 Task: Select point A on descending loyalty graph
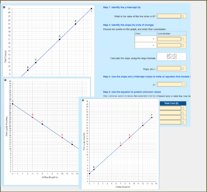pos(13,104)
